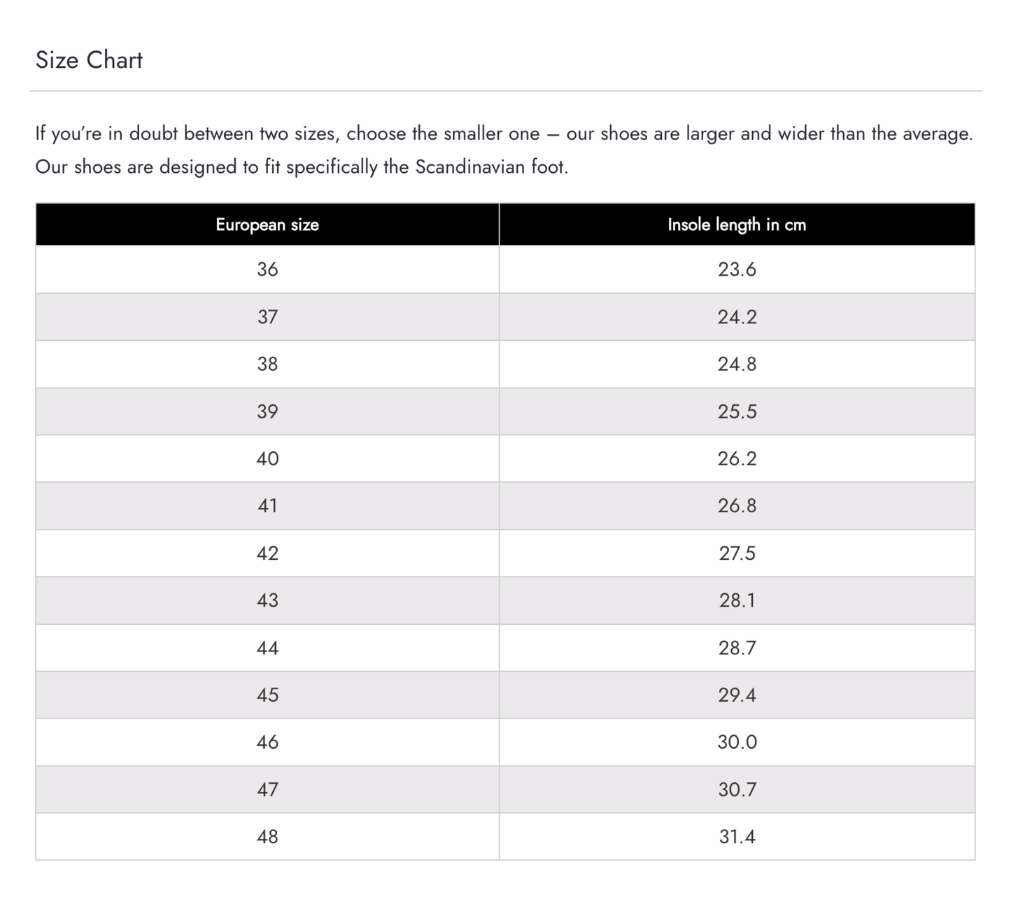The width and height of the screenshot is (1011, 904).
Task: Click size 42 in the table
Action: 267,553
